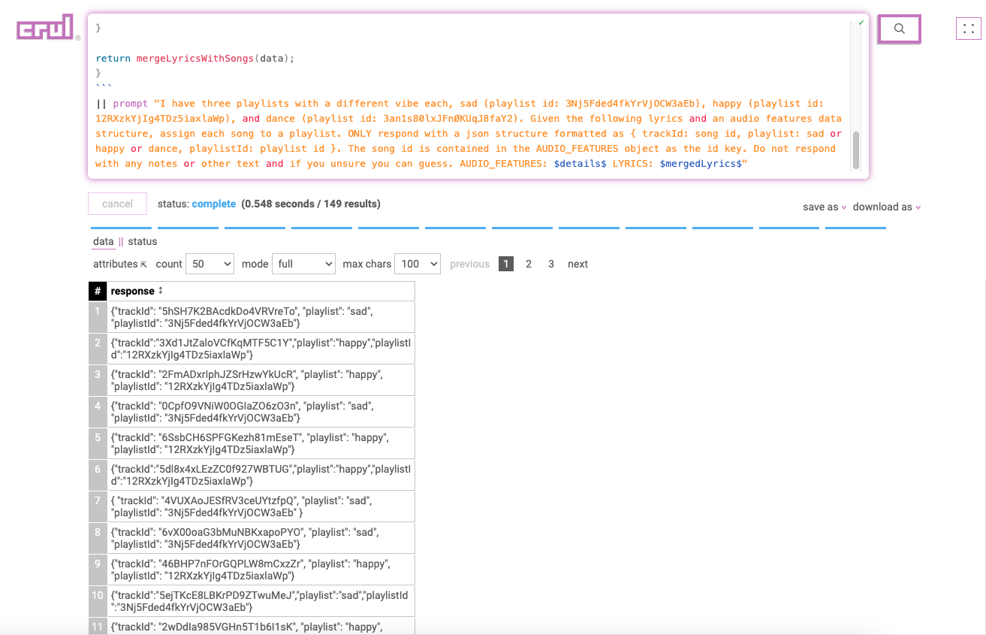Screen dimensions: 986x635
Task: Select current page 1 indicator
Action: click(x=506, y=264)
